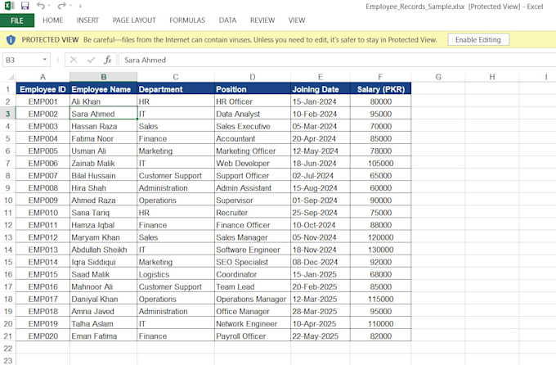Switch to the FORMULAS ribbon tab
556x365 pixels.
[x=187, y=20]
